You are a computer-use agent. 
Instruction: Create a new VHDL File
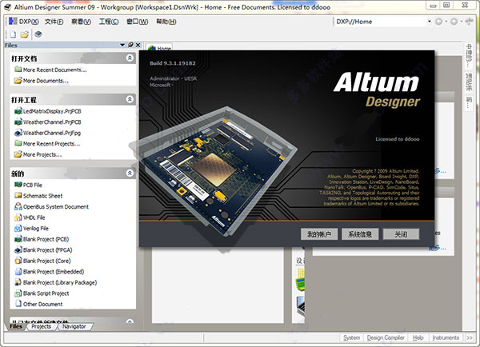pos(34,217)
